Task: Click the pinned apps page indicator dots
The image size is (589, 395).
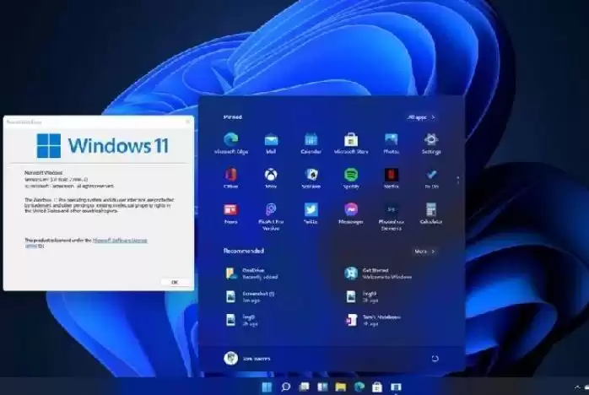Action: tap(458, 180)
